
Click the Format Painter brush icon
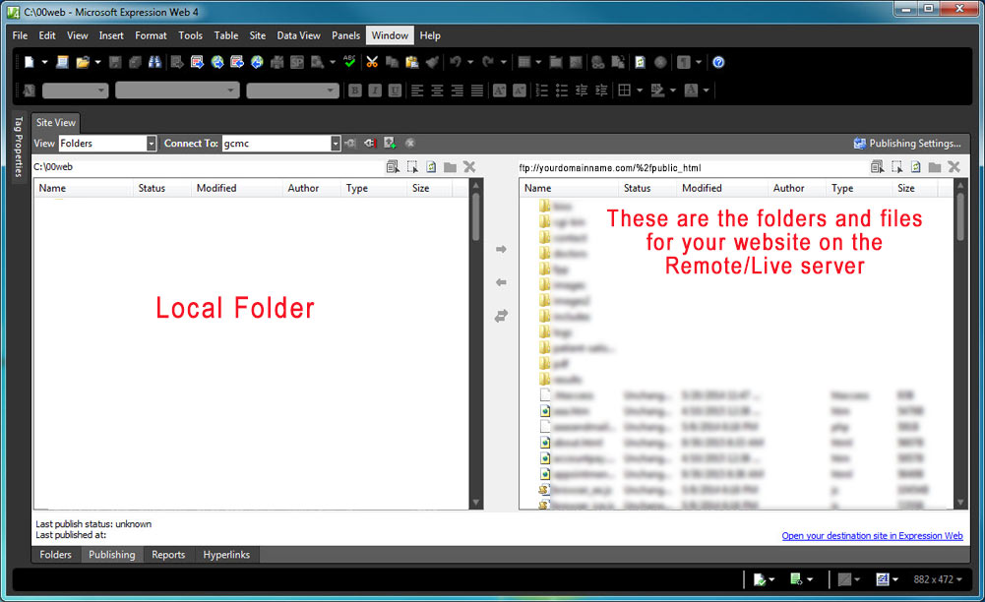click(432, 62)
